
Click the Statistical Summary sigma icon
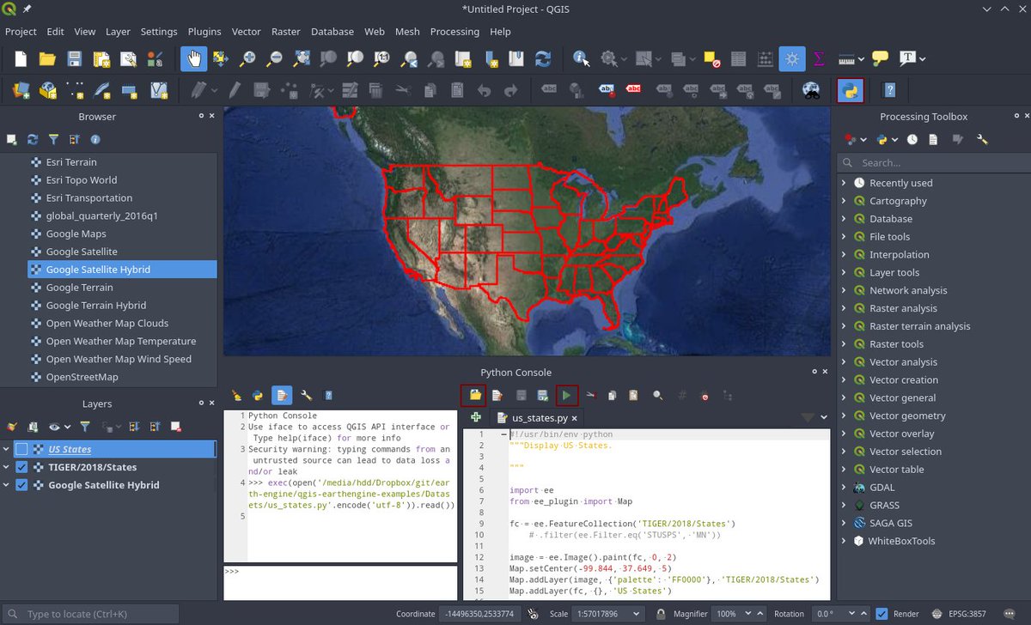pyautogui.click(x=819, y=59)
